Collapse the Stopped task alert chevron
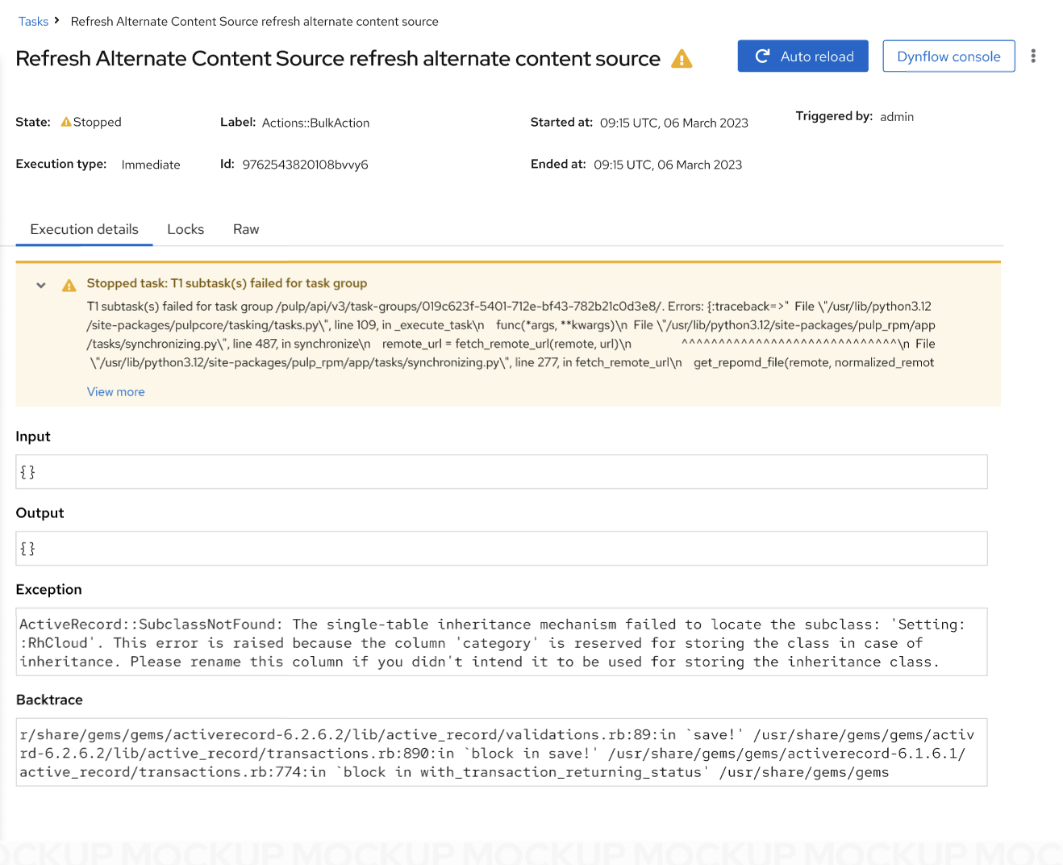This screenshot has height=865, width=1063. tap(41, 285)
